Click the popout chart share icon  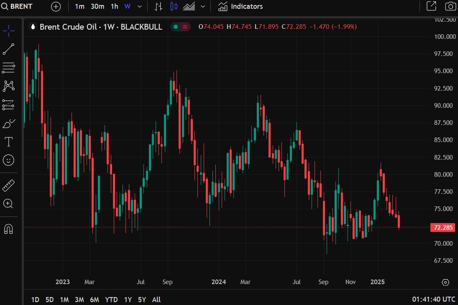[x=431, y=6]
